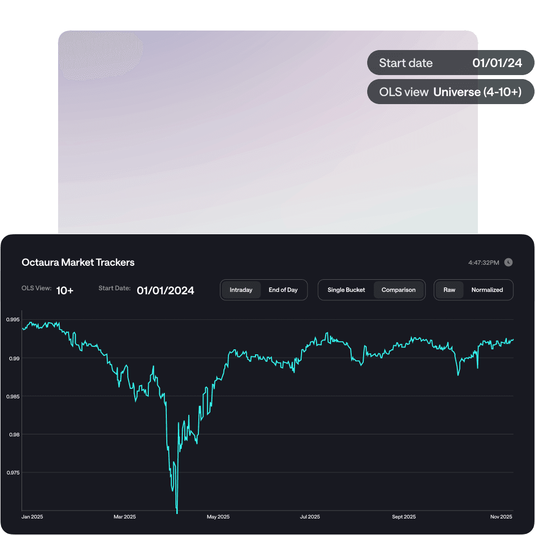Switch to the Intraday view

241,290
